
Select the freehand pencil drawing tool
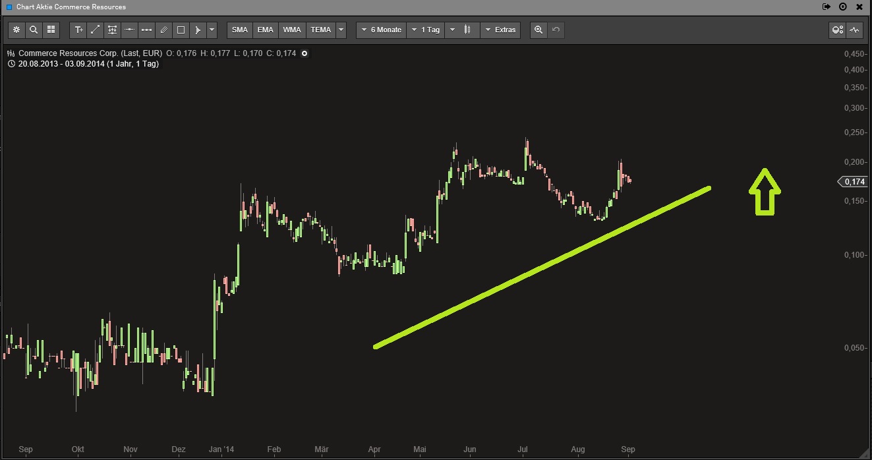(163, 30)
